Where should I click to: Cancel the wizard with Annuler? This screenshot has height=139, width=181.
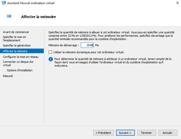pos(168,133)
